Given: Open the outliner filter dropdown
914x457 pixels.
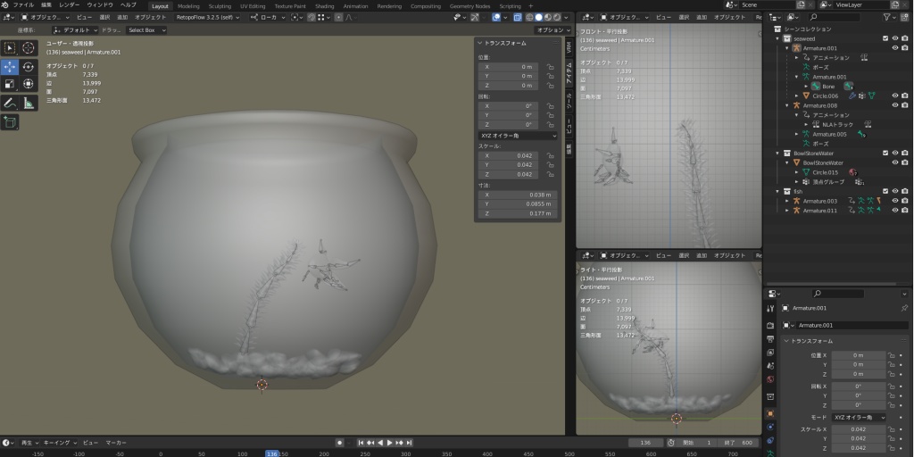Looking at the screenshot, I should (x=890, y=18).
